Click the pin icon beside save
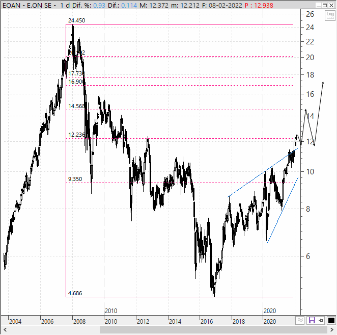Screen dimensions: 337x335 pos(321,321)
